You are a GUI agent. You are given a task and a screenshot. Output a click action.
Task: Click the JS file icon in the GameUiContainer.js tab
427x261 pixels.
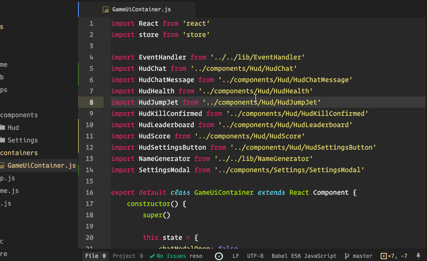click(x=106, y=10)
